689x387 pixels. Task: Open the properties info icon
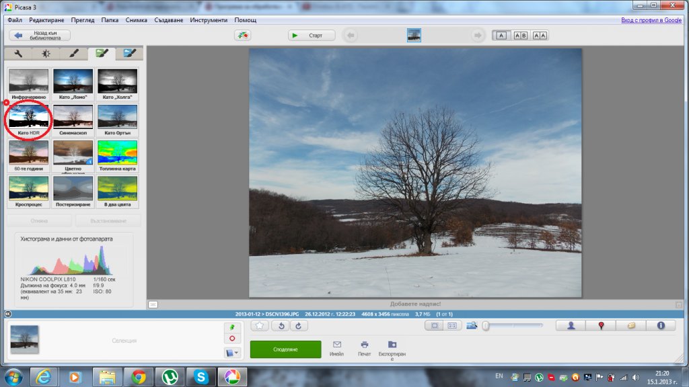click(x=661, y=326)
